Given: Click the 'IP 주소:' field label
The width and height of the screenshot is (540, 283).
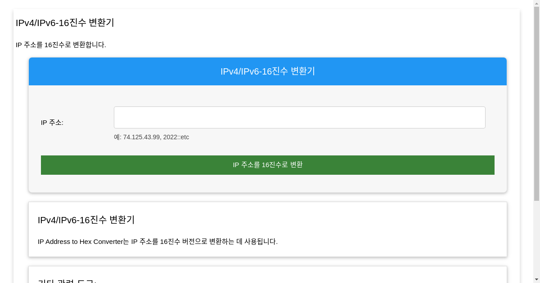Looking at the screenshot, I should coord(52,122).
